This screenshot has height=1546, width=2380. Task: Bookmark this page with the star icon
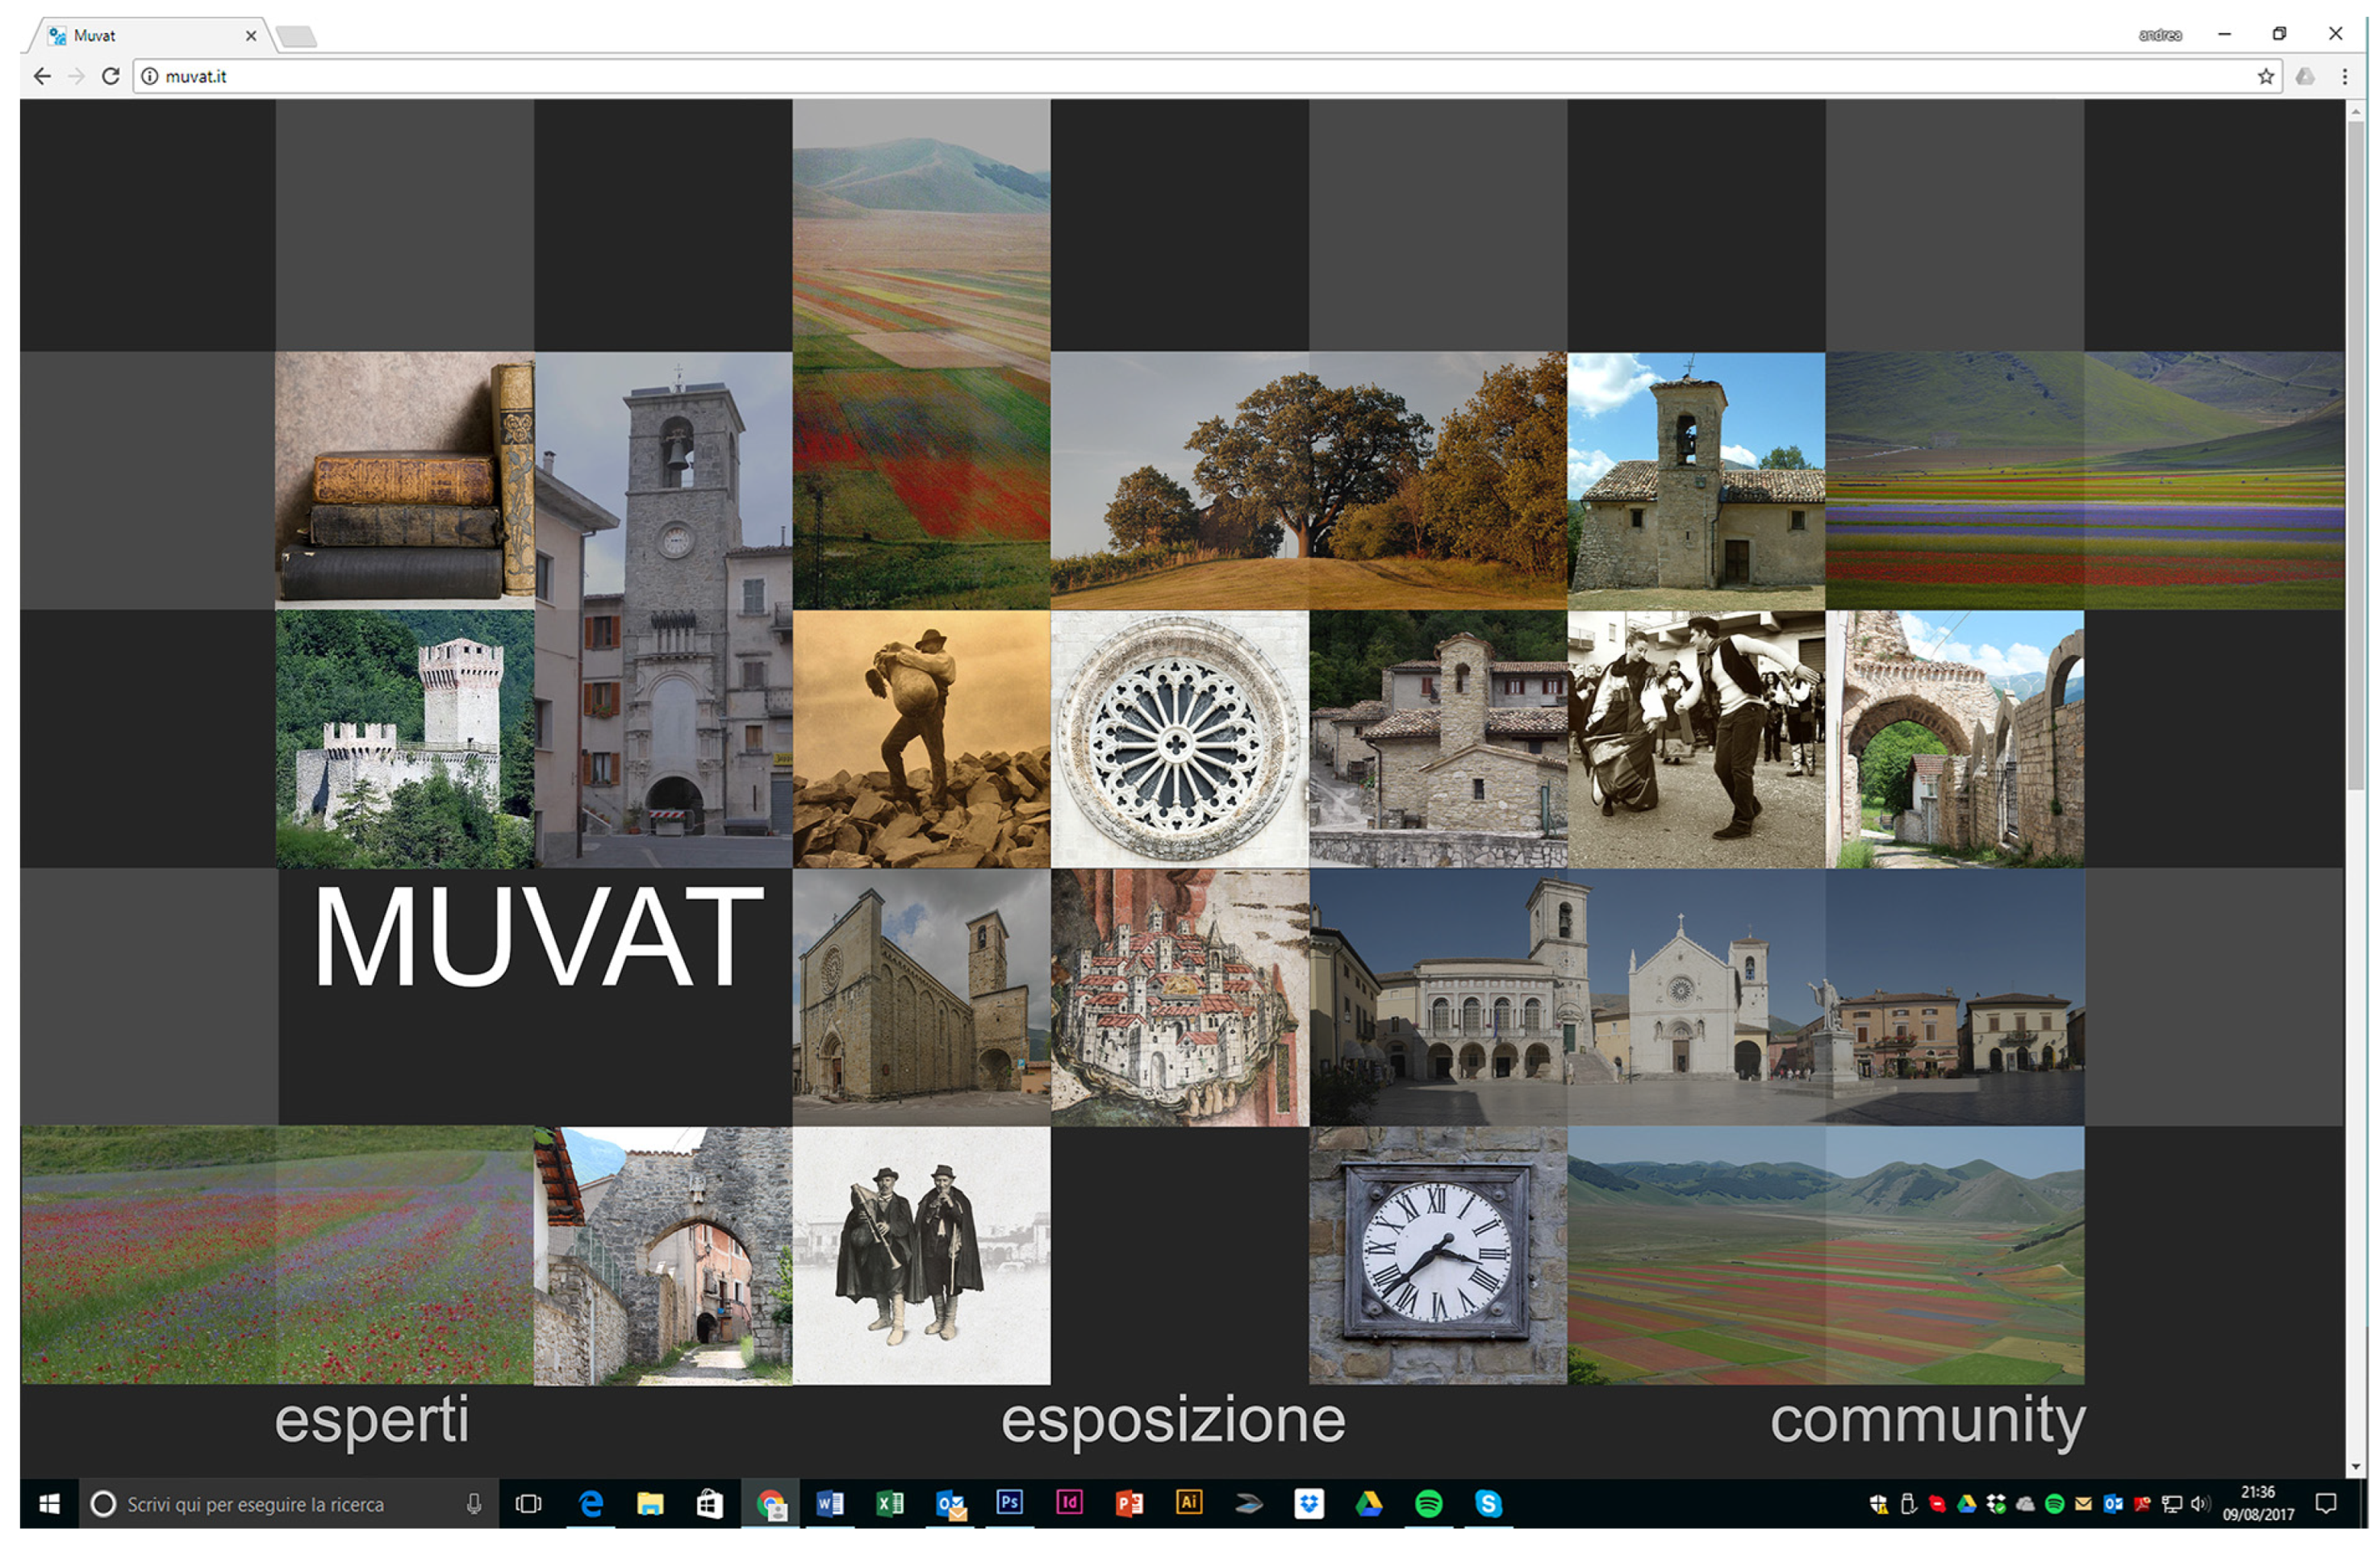pos(2265,76)
